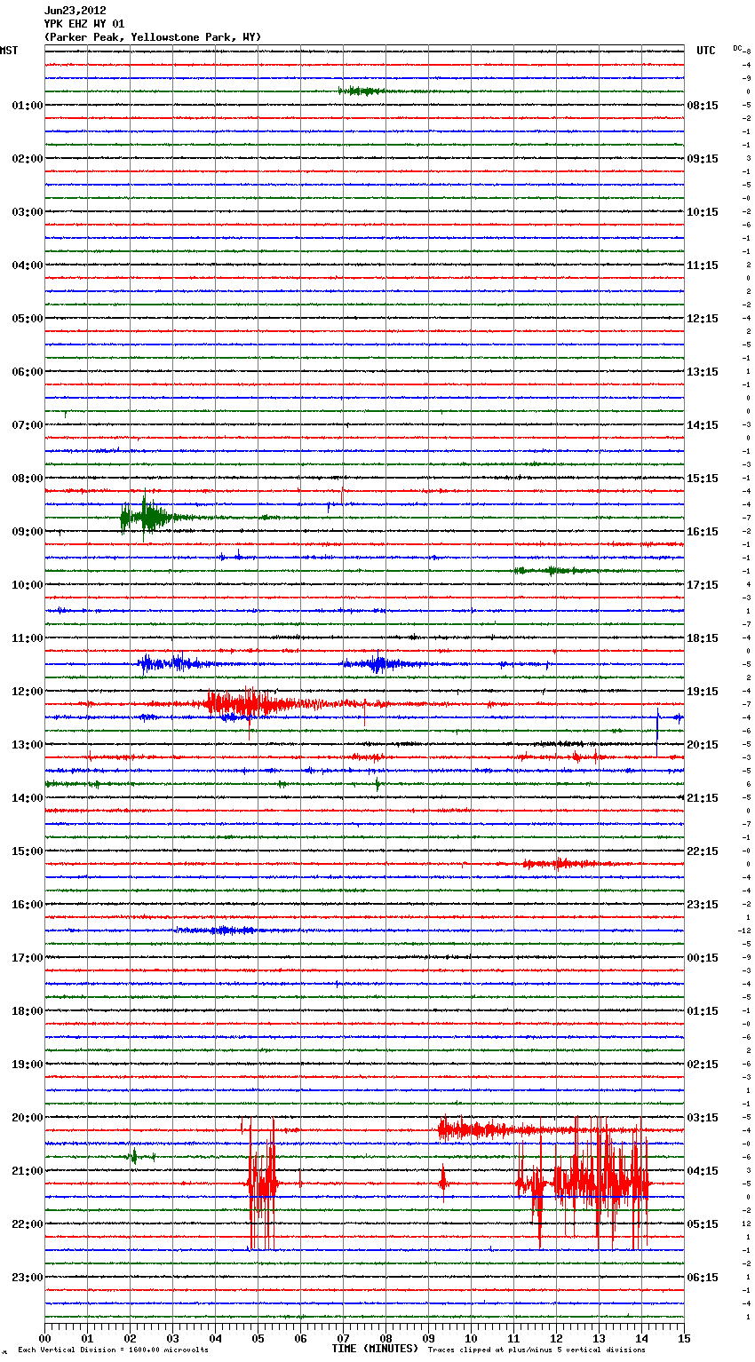The width and height of the screenshot is (755, 1362).
Task: Click the 00:15 UTC time label
Action: click(x=703, y=958)
